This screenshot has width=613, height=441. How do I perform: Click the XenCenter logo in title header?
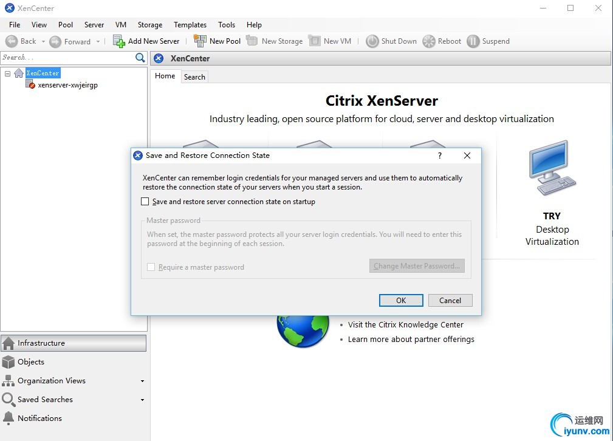click(x=159, y=59)
